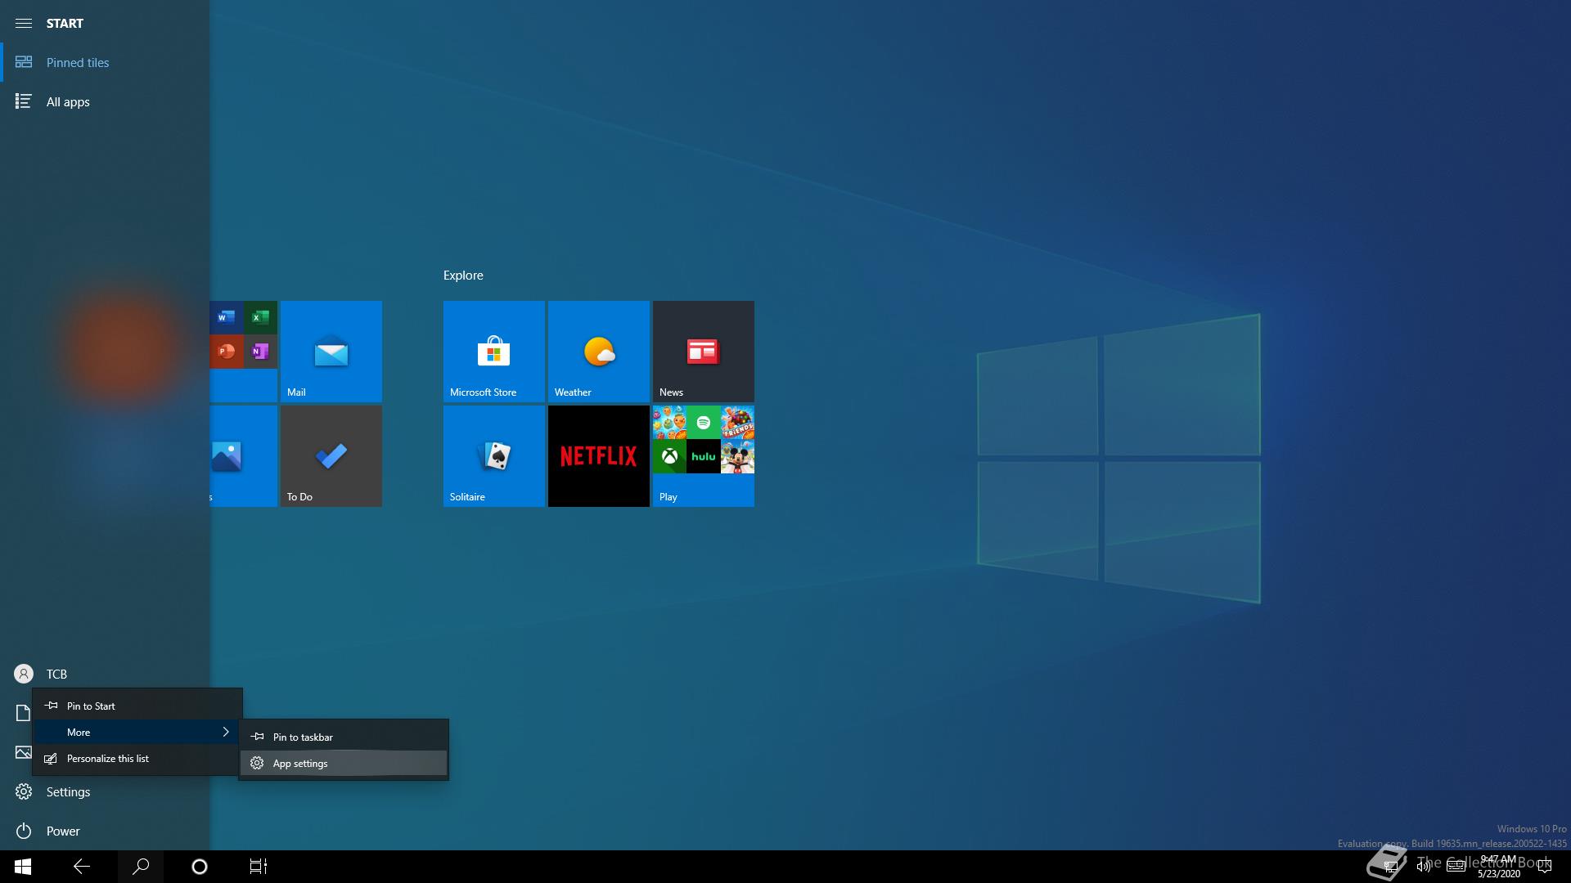
Task: Choose Pin to Start in context menu
Action: click(137, 706)
